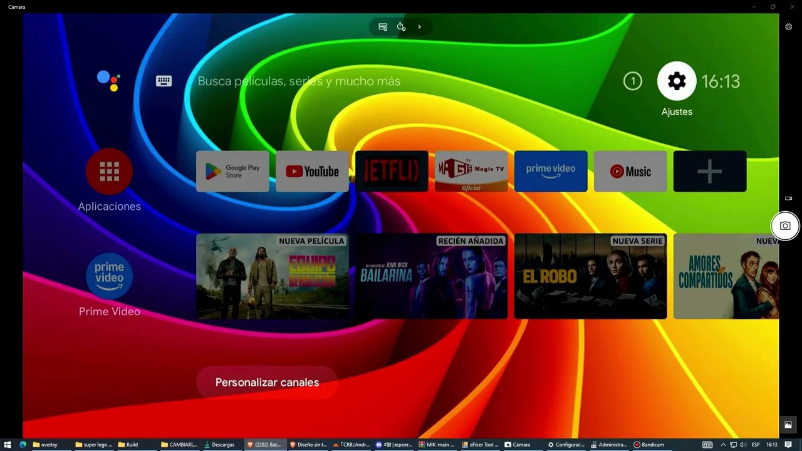The height and width of the screenshot is (451, 802).
Task: Switch to the Diseño sin t Brave window
Action: click(308, 445)
